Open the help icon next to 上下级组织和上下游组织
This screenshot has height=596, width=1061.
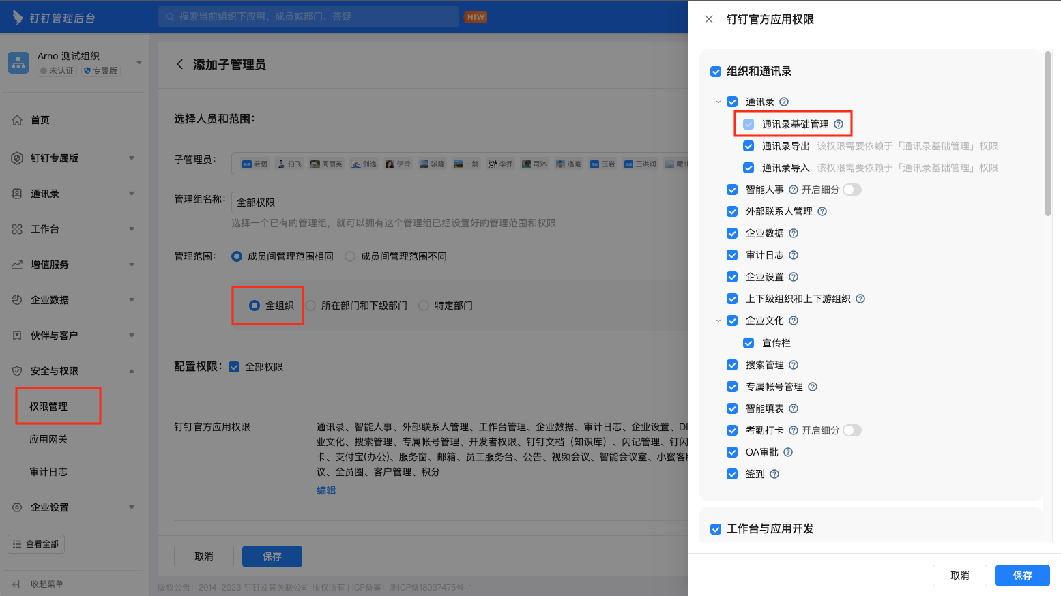pos(860,299)
